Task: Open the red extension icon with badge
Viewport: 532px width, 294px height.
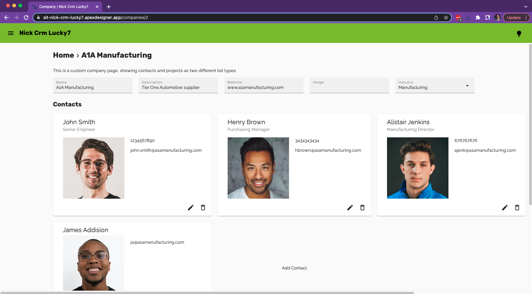Action: [x=458, y=18]
